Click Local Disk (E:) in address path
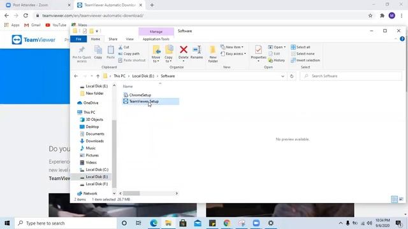 click(143, 76)
